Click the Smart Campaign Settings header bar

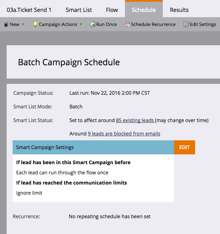click(93, 147)
